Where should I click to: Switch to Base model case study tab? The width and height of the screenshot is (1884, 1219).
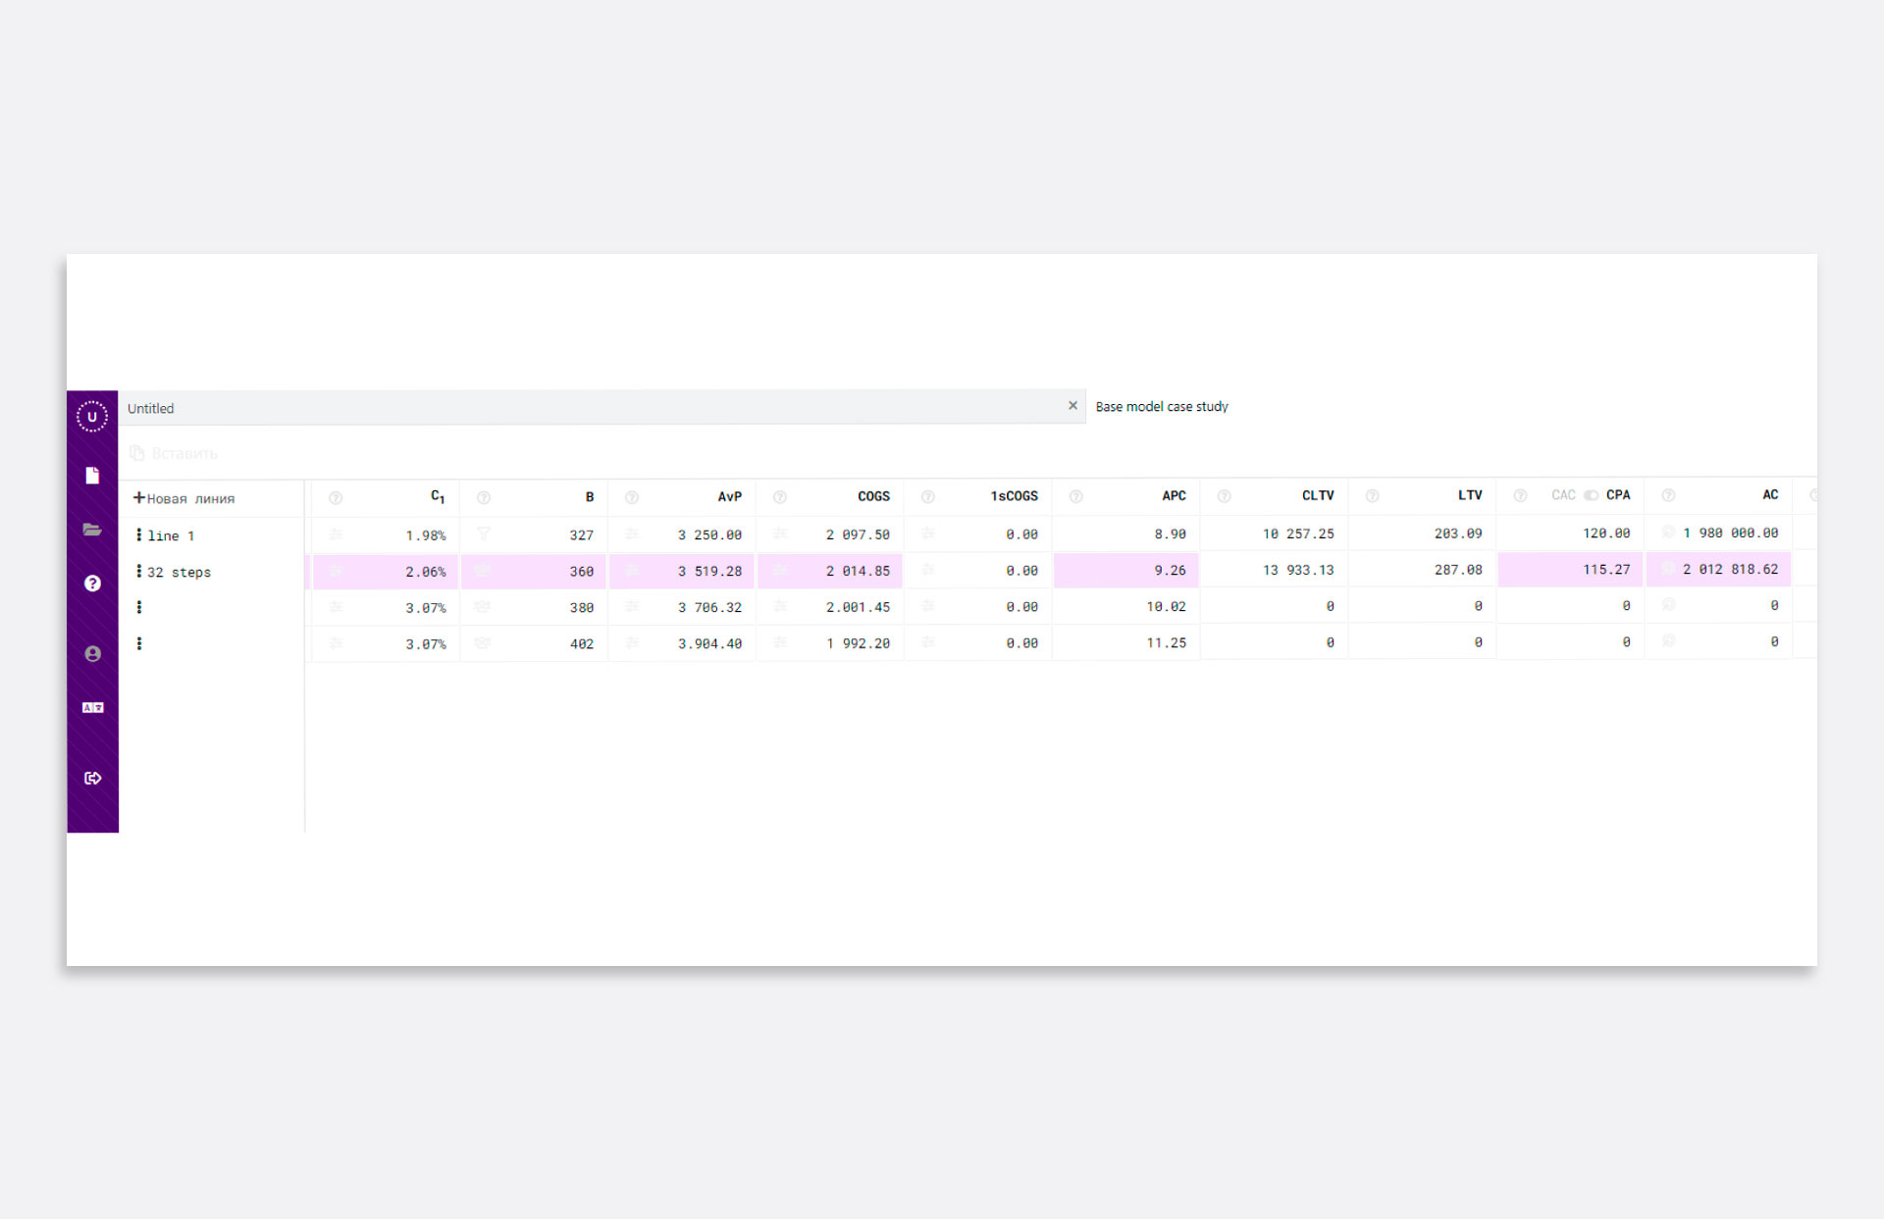click(1162, 407)
